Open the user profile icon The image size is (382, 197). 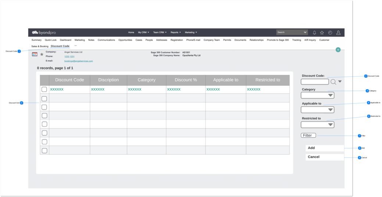pos(338,33)
